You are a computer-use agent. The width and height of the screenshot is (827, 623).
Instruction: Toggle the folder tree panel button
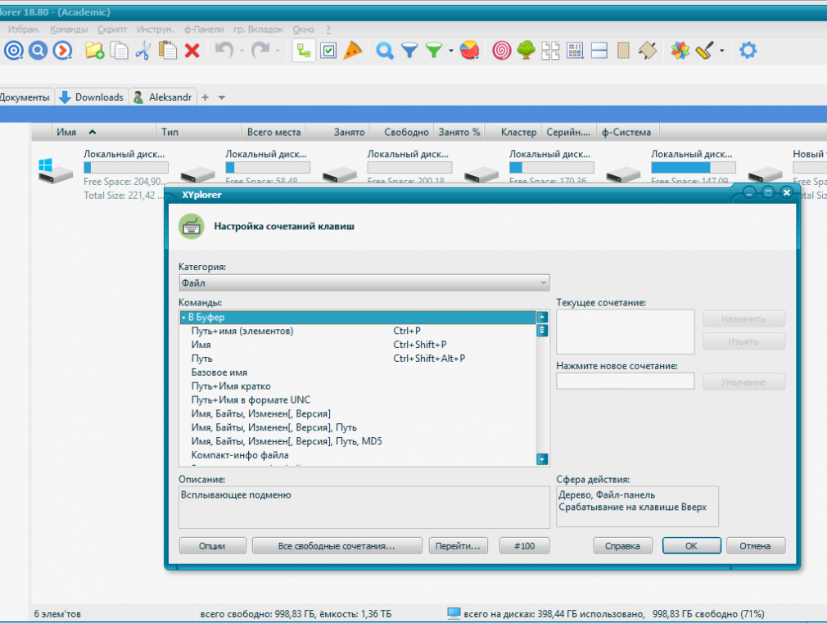click(304, 51)
